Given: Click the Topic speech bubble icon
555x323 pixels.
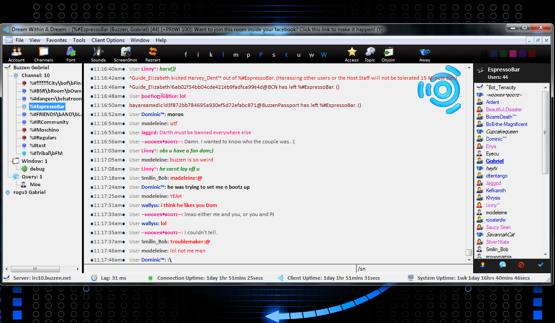Looking at the screenshot, I should coord(370,54).
